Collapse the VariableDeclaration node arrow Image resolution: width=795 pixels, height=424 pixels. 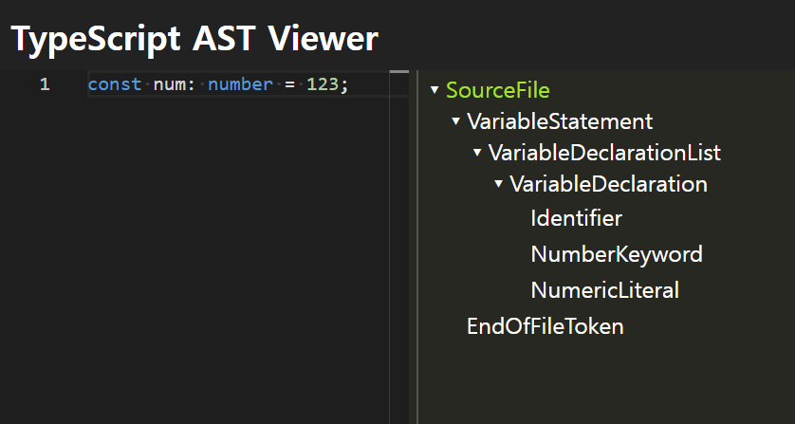[x=498, y=183]
